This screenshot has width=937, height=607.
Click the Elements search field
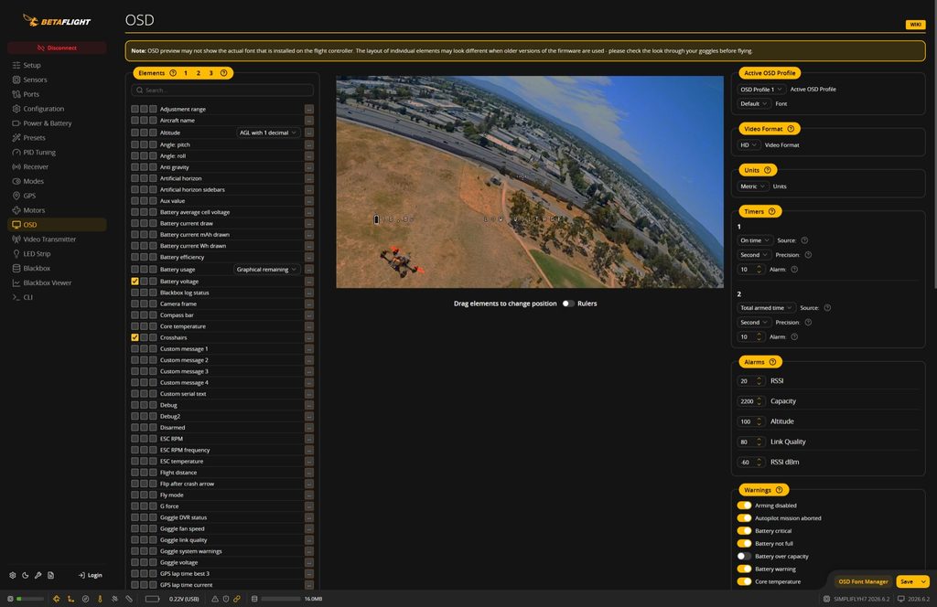pos(222,91)
